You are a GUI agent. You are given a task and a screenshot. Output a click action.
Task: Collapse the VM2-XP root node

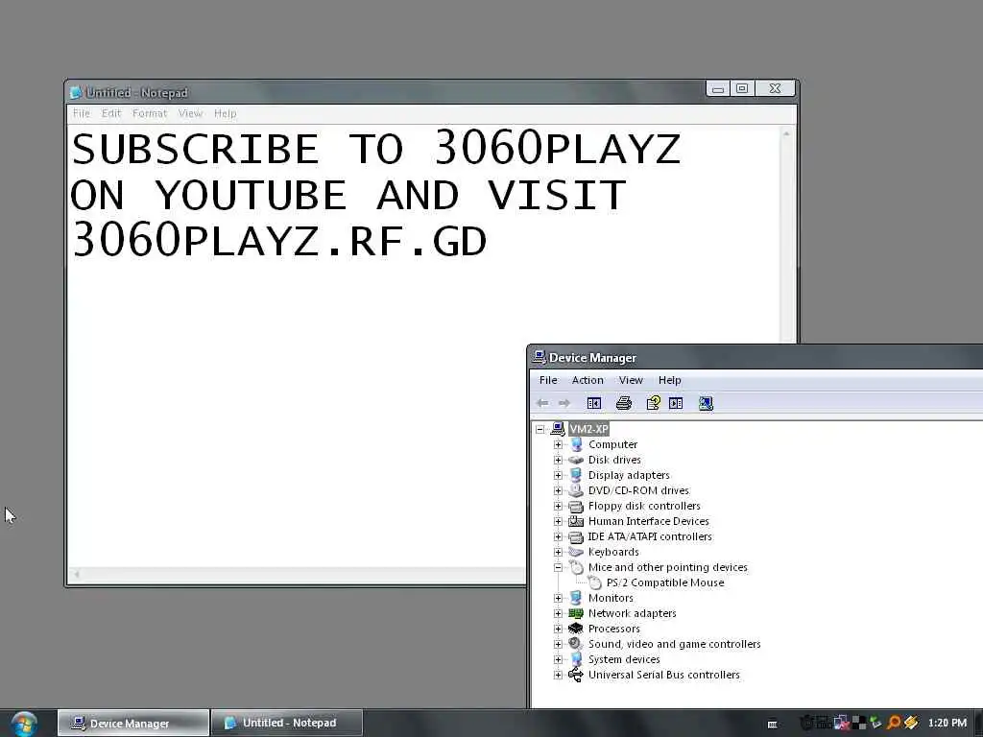(539, 429)
